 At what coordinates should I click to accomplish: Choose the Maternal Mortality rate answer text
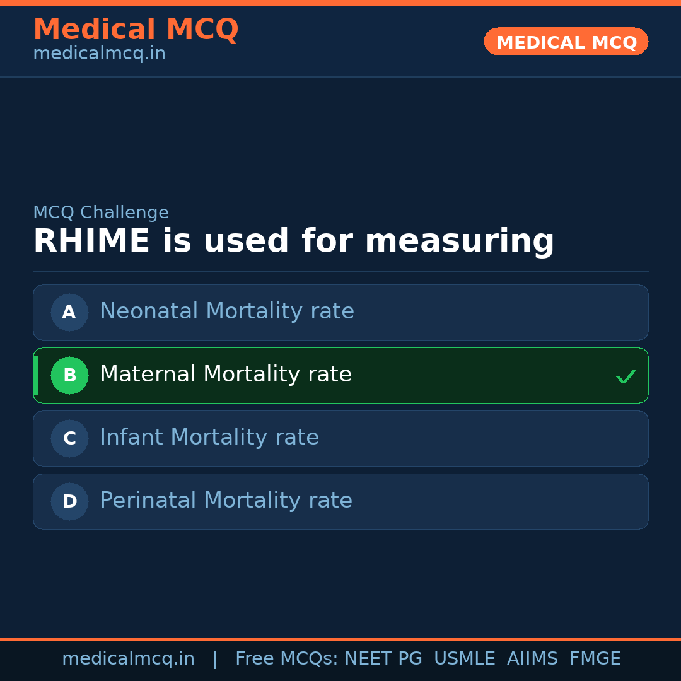pyautogui.click(x=226, y=375)
